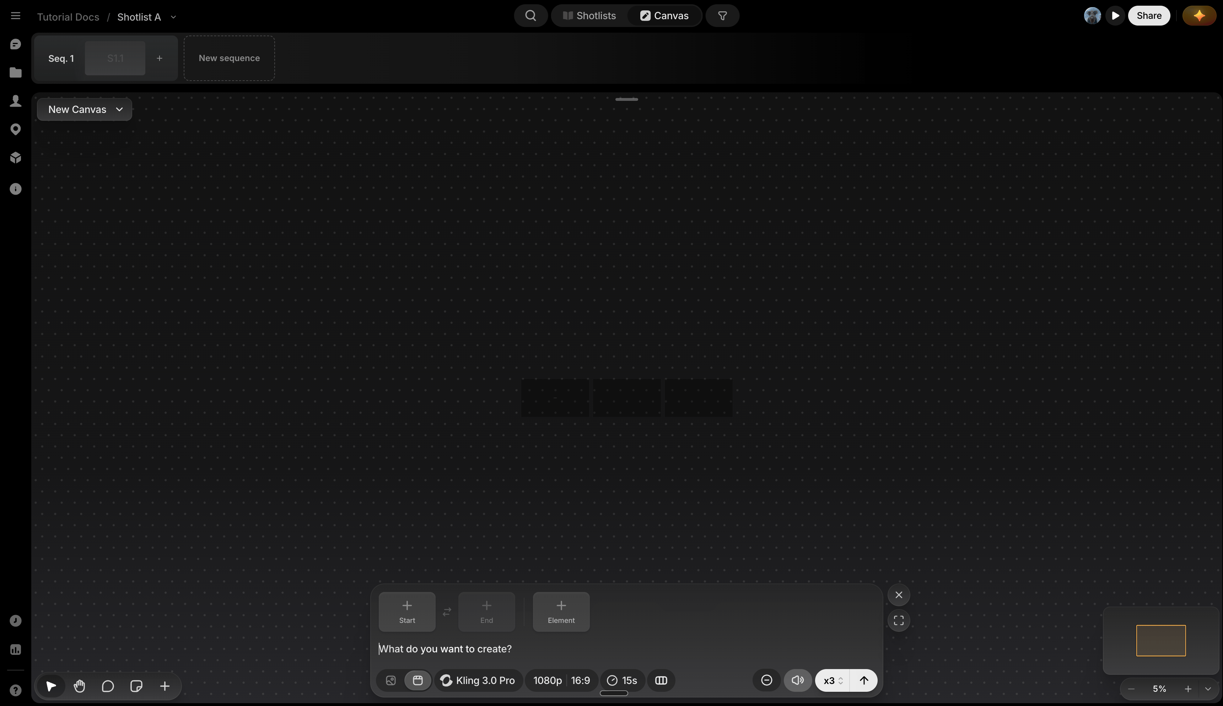Screen dimensions: 1223x706
Task: Click the Shotlist A breadcrumb title
Action: (x=139, y=17)
